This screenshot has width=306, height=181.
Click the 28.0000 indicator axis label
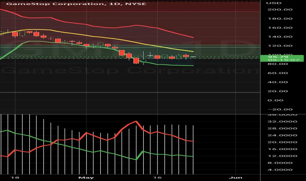[282, 129]
